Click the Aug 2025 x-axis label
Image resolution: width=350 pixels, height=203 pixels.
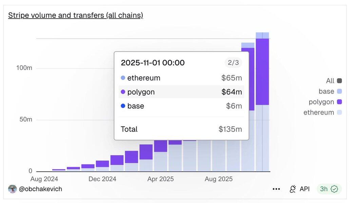219,179
